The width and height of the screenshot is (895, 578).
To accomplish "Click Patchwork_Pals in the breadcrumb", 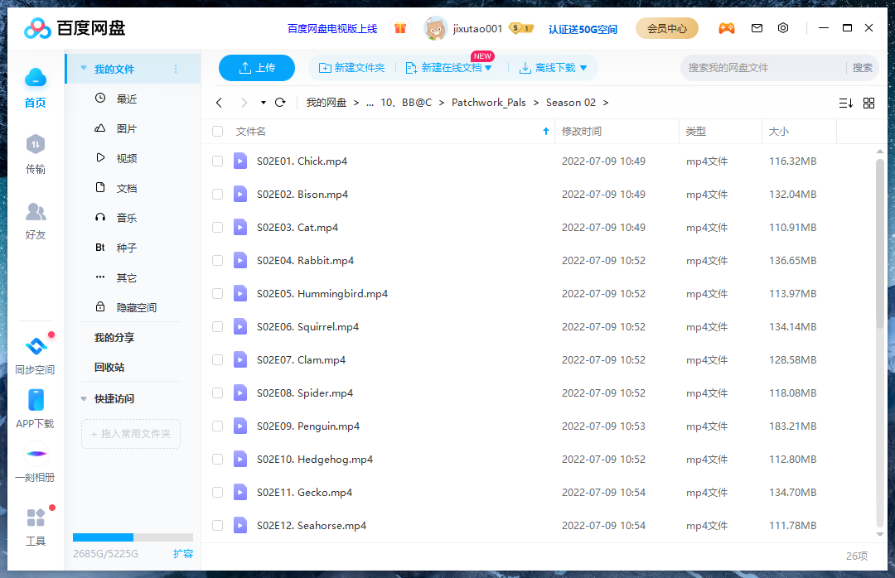I will pos(489,103).
